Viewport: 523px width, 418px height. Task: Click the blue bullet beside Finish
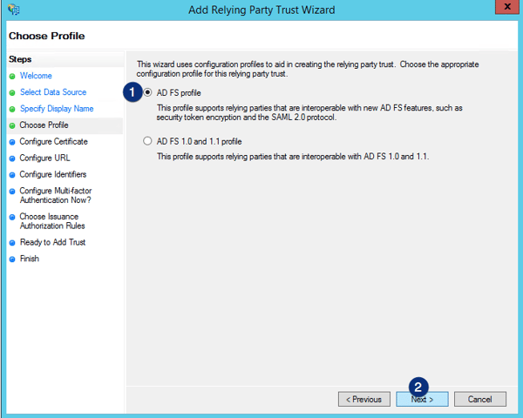click(x=12, y=259)
